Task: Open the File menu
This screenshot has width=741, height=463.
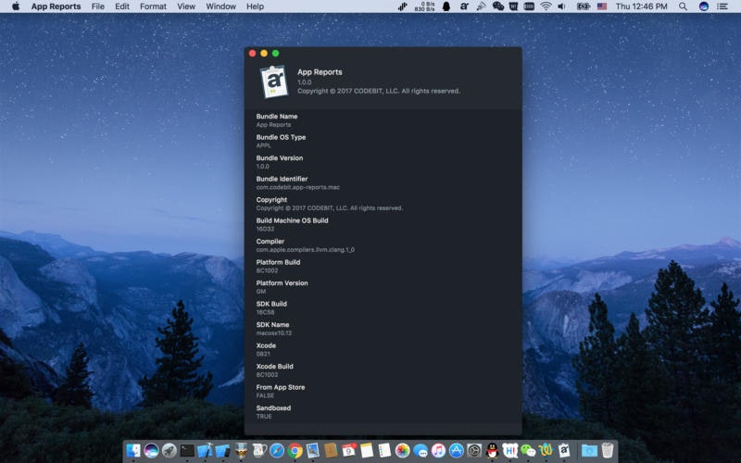Action: (97, 6)
